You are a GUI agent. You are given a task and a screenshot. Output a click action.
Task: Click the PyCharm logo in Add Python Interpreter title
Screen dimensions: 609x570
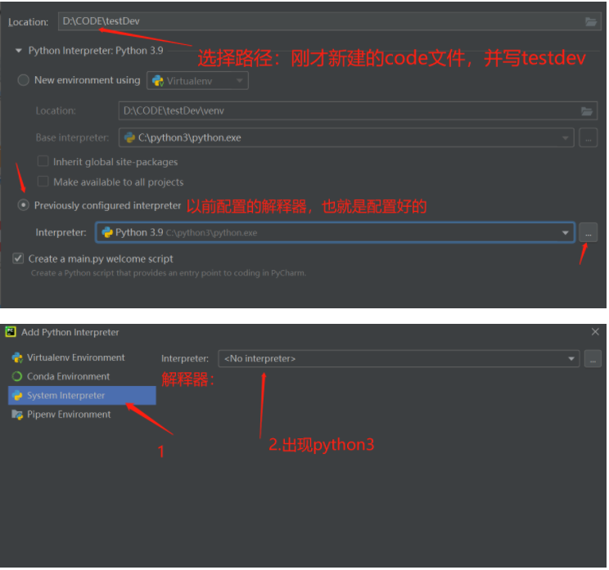coord(11,332)
